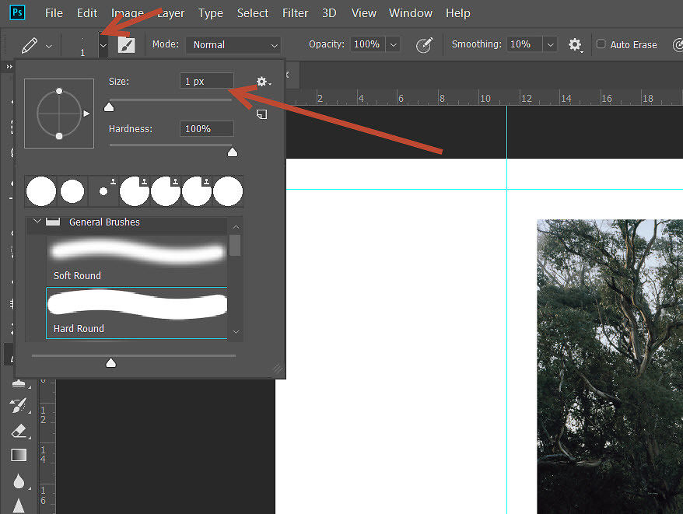Open the Filter menu
Image resolution: width=683 pixels, height=514 pixels.
point(295,13)
